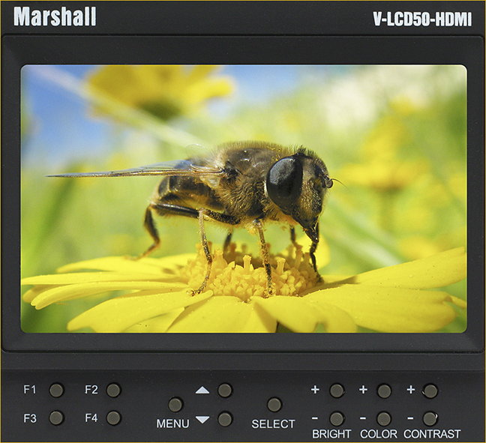Click the up triangle icon near MENU

click(202, 390)
